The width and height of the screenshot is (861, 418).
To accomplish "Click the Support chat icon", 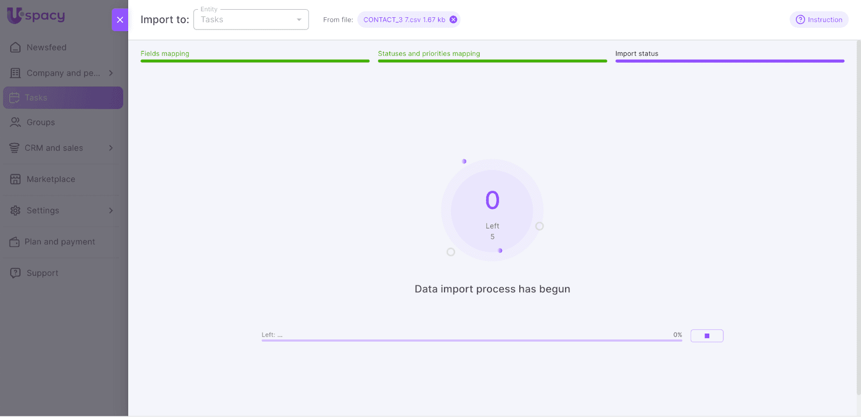I will click(x=16, y=273).
